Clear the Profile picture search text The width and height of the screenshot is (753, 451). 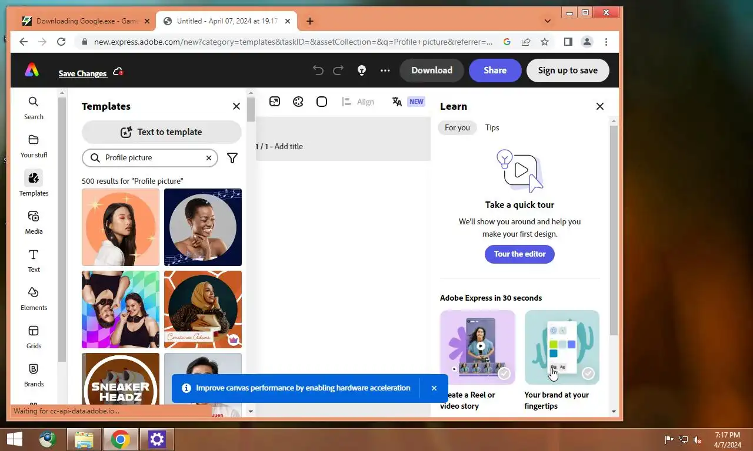tap(208, 158)
